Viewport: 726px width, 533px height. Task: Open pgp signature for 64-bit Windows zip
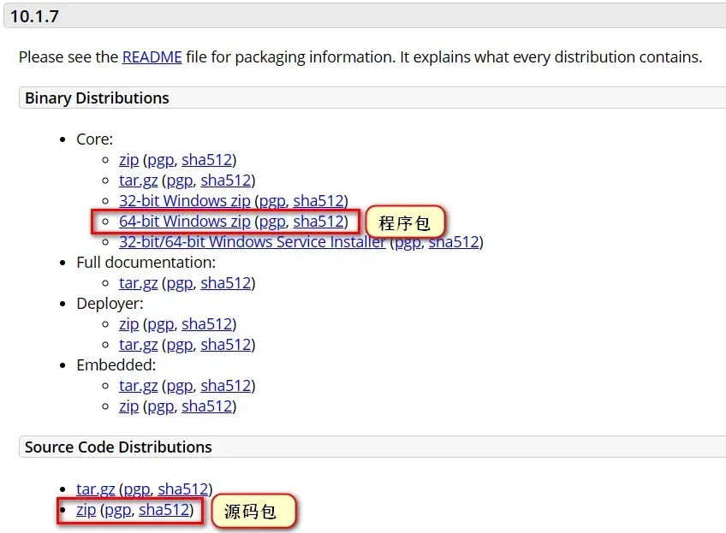coord(271,222)
